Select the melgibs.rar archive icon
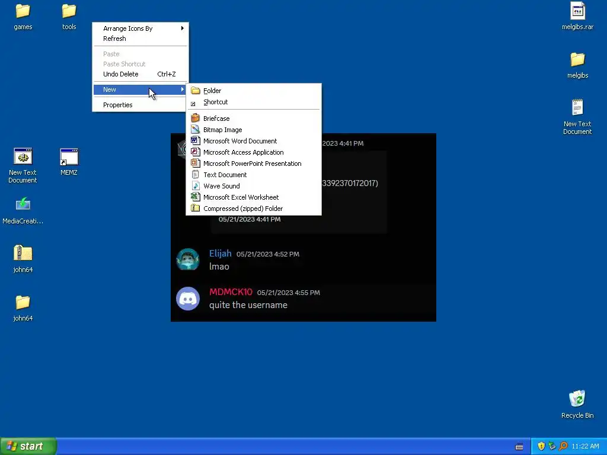Viewport: 607px width, 455px height. pos(577,11)
